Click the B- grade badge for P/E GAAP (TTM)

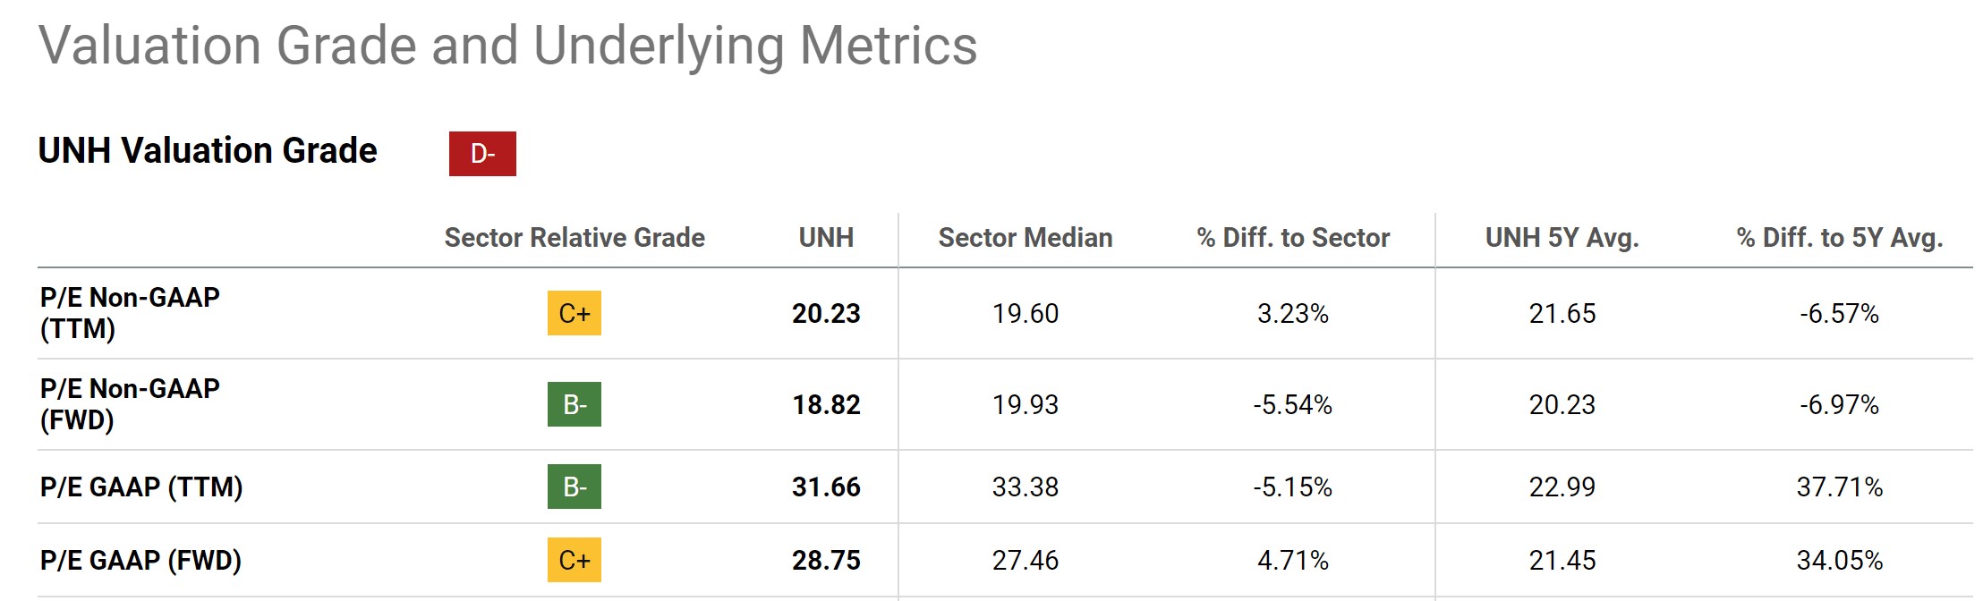[x=574, y=487]
